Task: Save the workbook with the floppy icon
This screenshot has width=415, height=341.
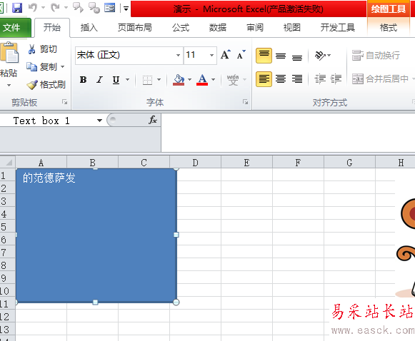Action: point(17,8)
